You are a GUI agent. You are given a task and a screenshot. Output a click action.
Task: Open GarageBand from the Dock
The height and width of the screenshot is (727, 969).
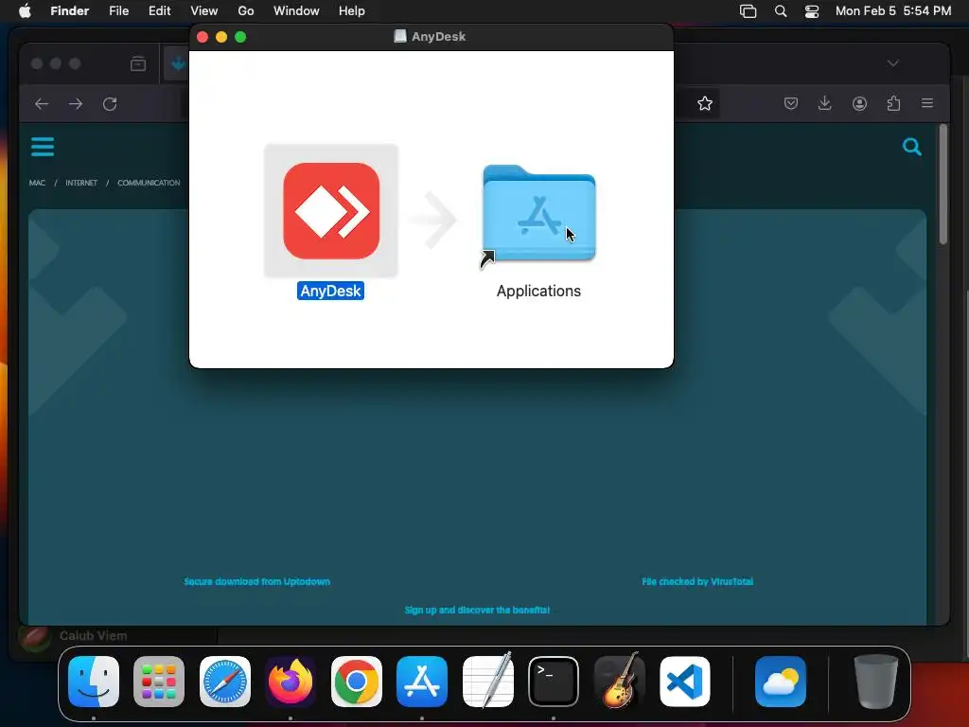click(x=619, y=681)
